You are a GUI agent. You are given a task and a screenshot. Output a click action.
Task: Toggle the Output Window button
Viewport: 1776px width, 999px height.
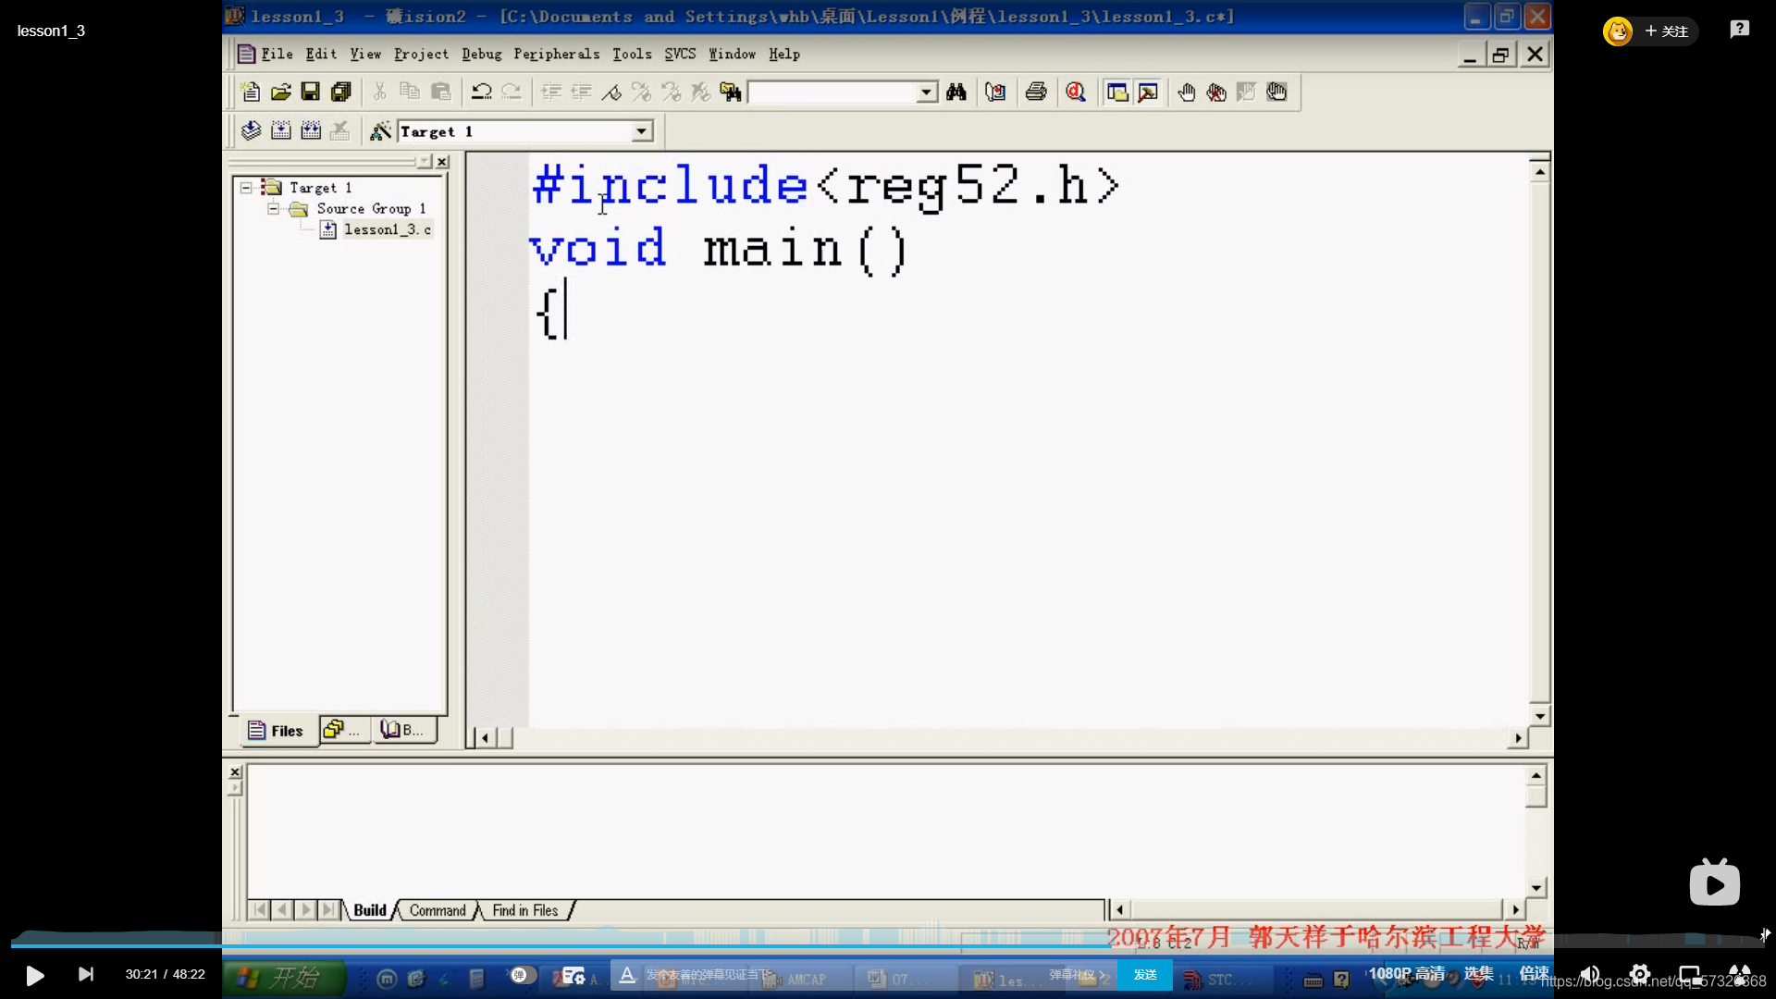pyautogui.click(x=1148, y=92)
